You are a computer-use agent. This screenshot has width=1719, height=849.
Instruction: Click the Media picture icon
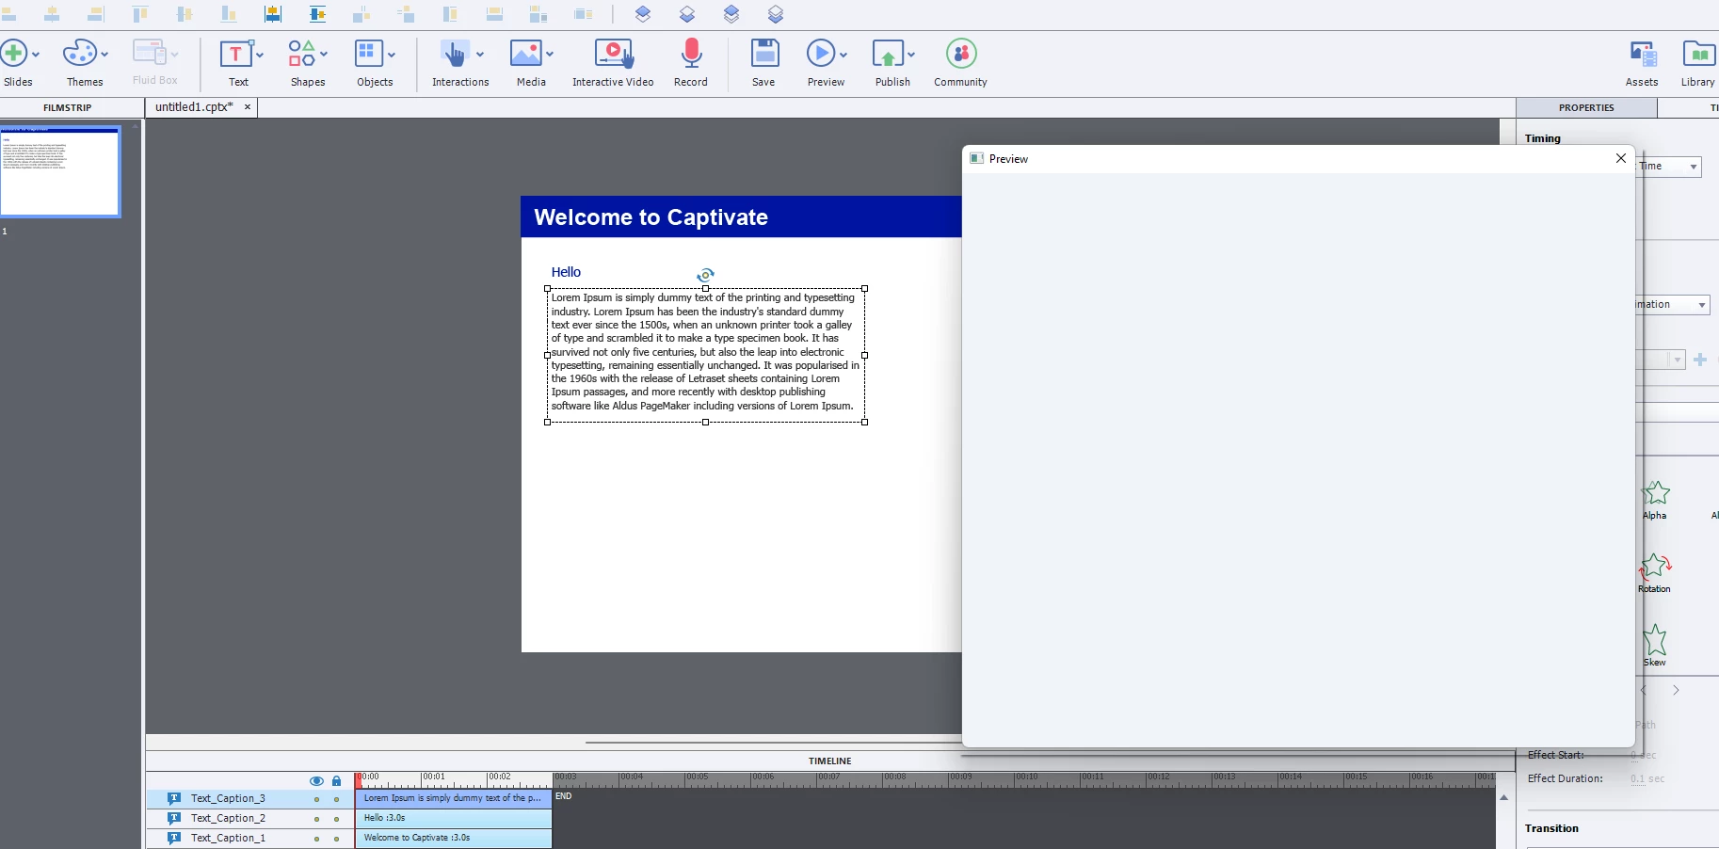[525, 53]
